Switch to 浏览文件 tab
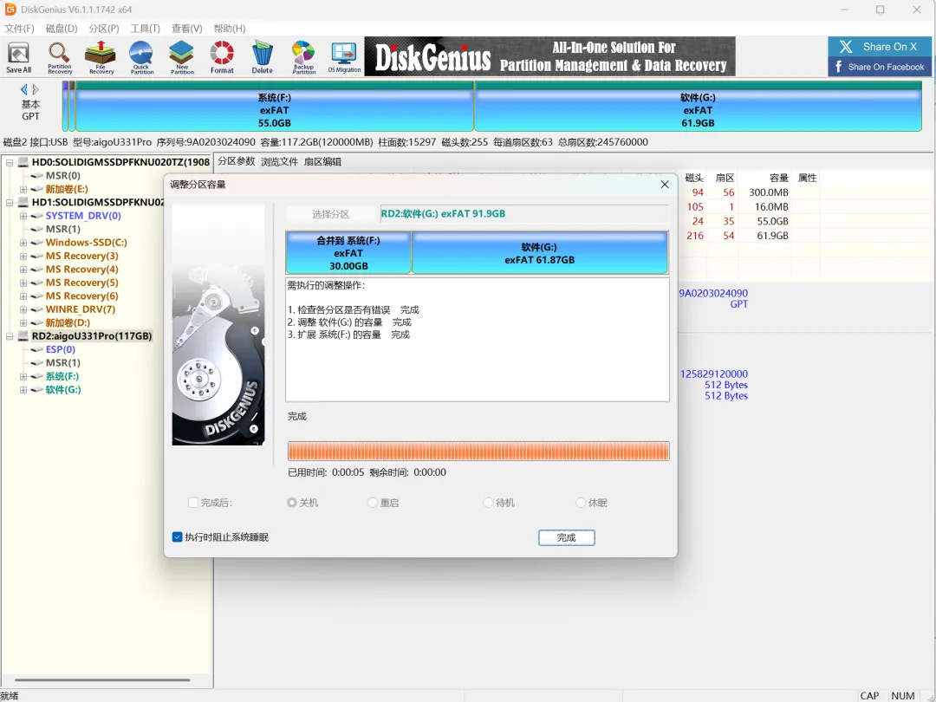The image size is (936, 702). [x=279, y=162]
